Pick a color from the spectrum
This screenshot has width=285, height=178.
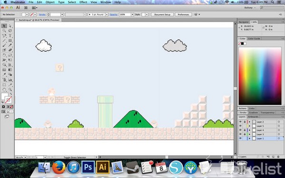pyautogui.click(x=260, y=76)
